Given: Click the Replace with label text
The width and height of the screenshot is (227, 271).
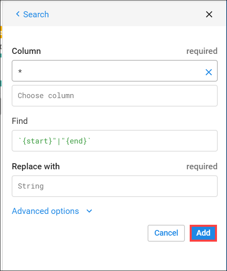Looking at the screenshot, I should [36, 166].
